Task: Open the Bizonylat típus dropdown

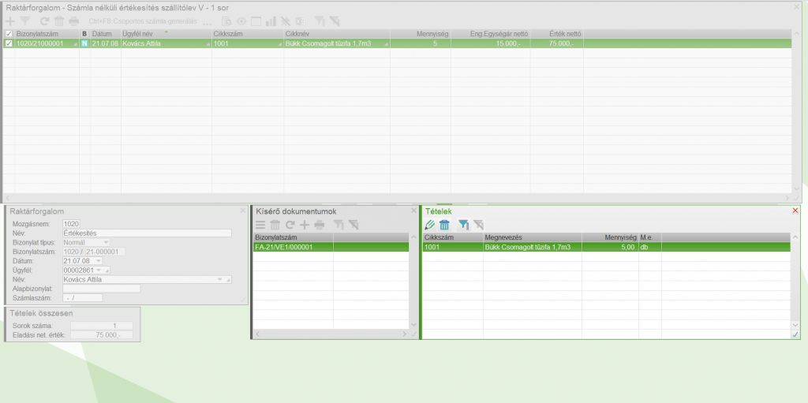Action: pos(106,242)
